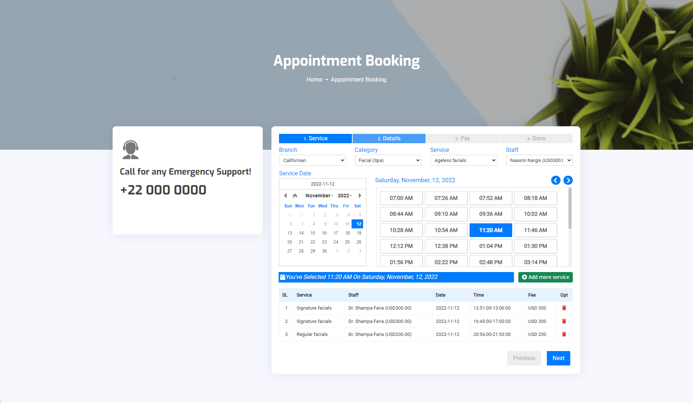Screen dimensions: 693x403
Task: Click the next day arrow icon
Action: point(568,180)
